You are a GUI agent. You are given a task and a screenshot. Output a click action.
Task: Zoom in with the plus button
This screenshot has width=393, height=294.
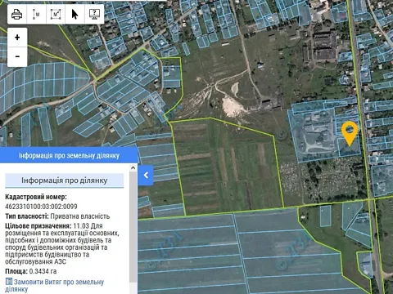(17, 38)
